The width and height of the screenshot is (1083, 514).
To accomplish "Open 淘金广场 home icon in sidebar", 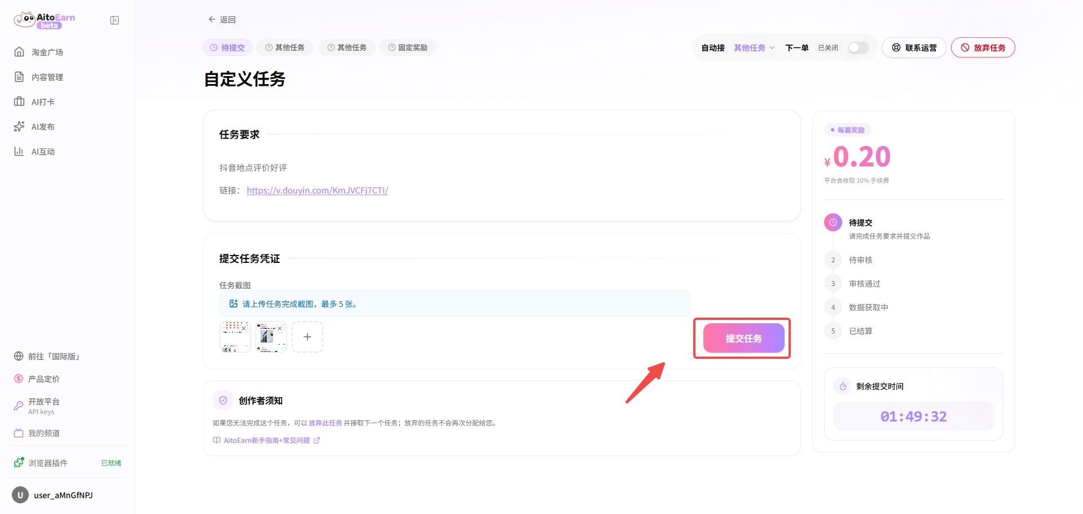I will [19, 52].
